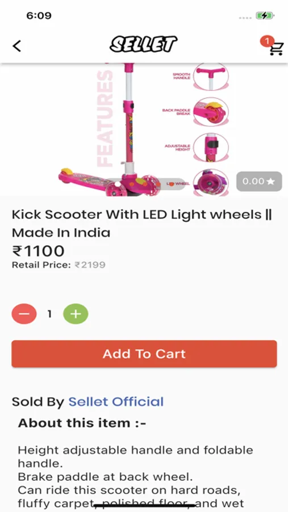Tap the 0.00 star rating badge

[259, 181]
